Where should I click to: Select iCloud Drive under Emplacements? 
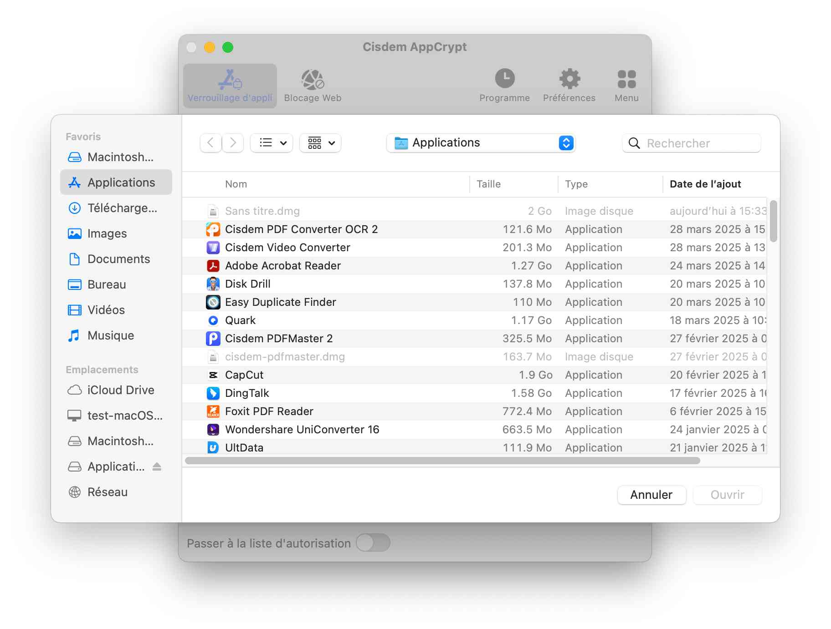point(116,390)
